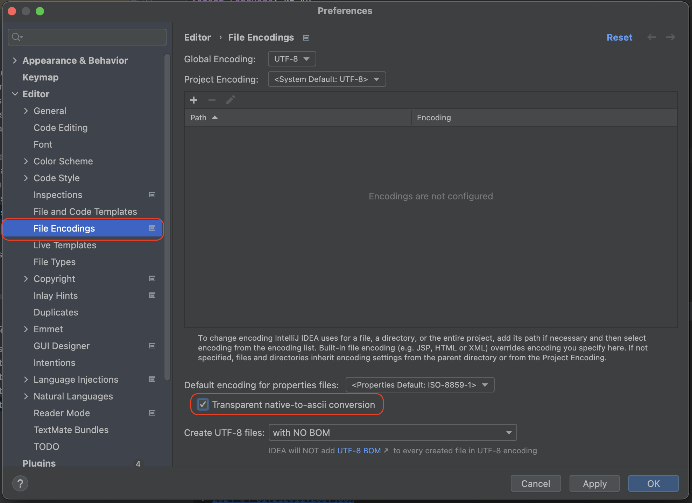Click the add path plus icon
692x503 pixels.
tap(194, 100)
